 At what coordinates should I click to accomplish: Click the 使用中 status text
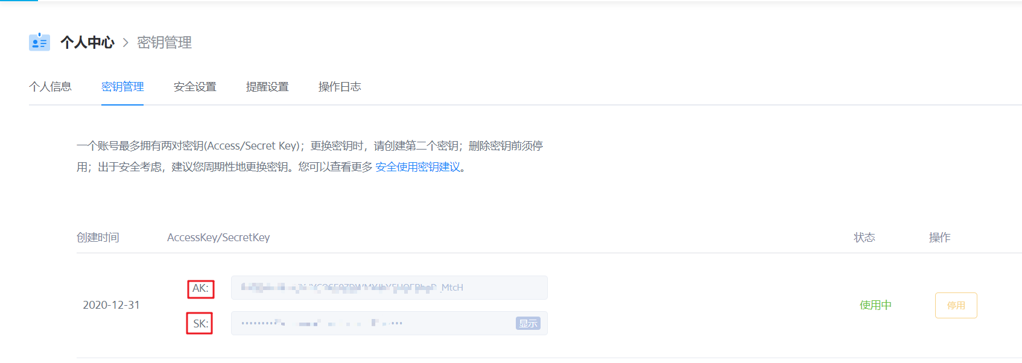coord(875,305)
